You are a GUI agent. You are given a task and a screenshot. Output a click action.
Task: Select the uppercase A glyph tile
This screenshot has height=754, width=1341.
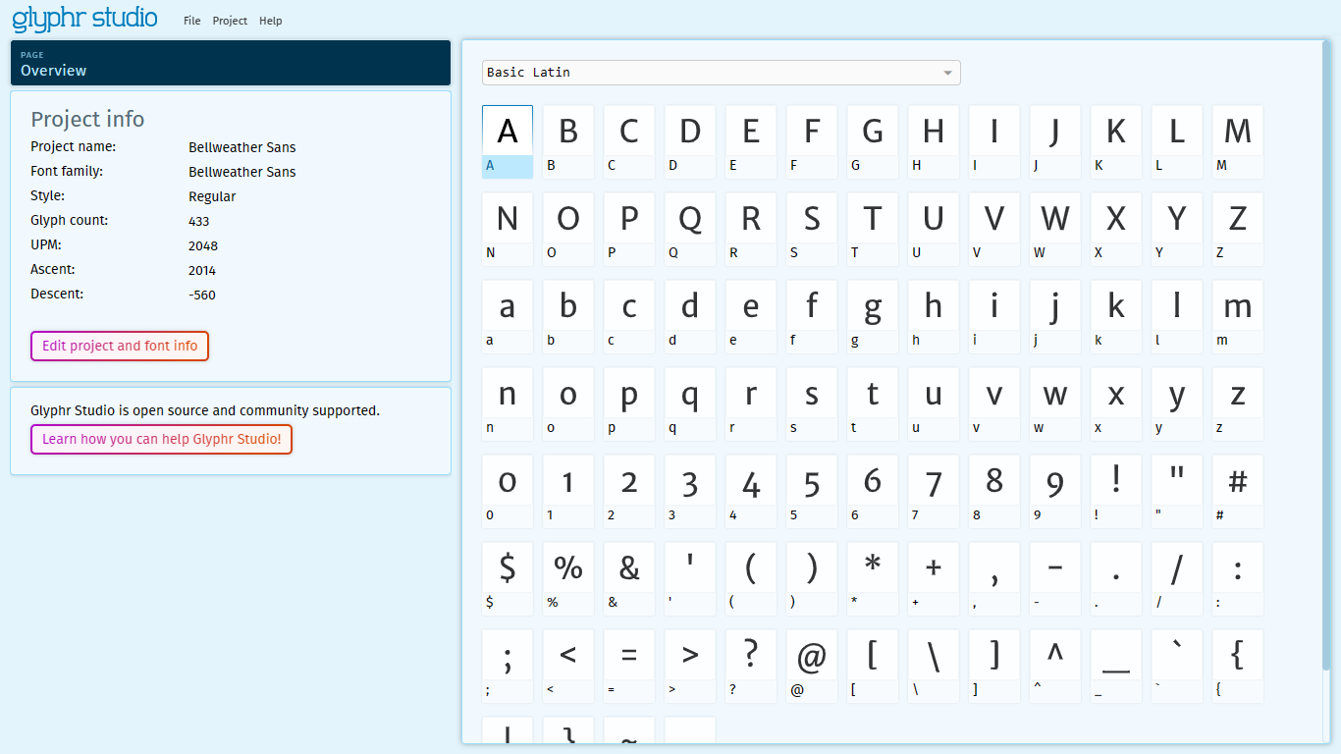pyautogui.click(x=508, y=141)
